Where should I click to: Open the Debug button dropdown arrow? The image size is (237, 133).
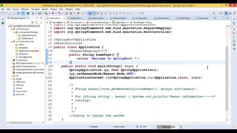(36, 13)
